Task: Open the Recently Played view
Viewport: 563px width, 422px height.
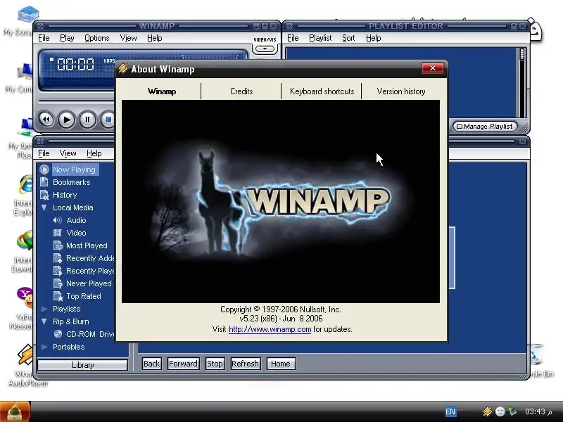Action: [x=90, y=271]
